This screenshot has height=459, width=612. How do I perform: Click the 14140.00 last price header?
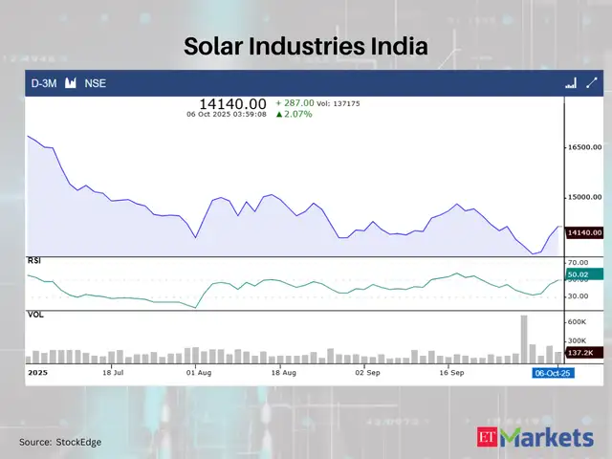[231, 102]
